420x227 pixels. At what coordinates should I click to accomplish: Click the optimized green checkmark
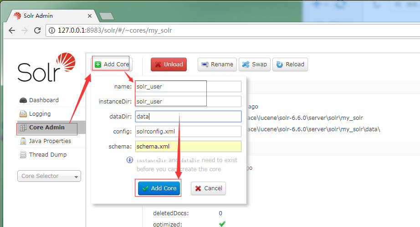click(x=222, y=224)
